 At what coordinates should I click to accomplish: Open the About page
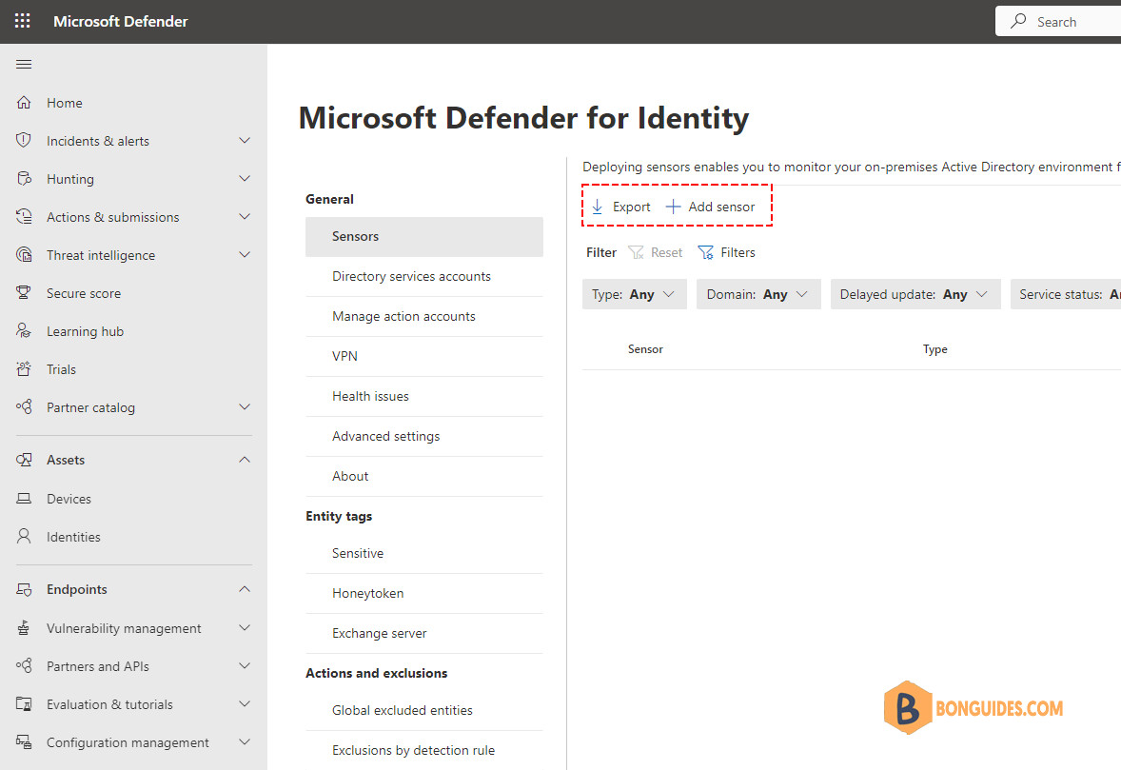coord(424,477)
